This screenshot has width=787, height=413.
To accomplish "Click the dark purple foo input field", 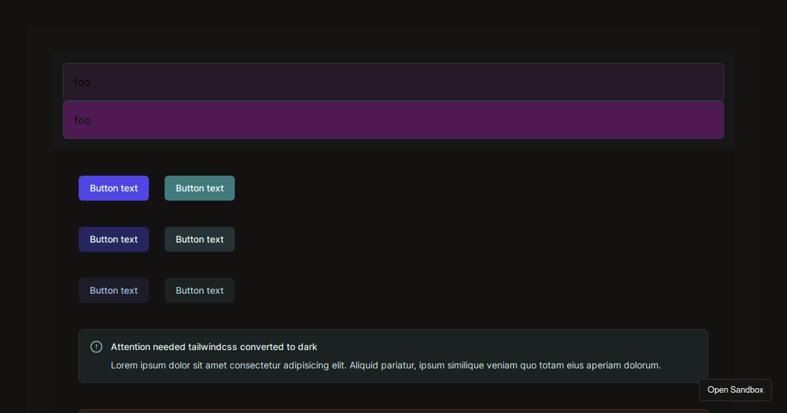I will [x=393, y=82].
